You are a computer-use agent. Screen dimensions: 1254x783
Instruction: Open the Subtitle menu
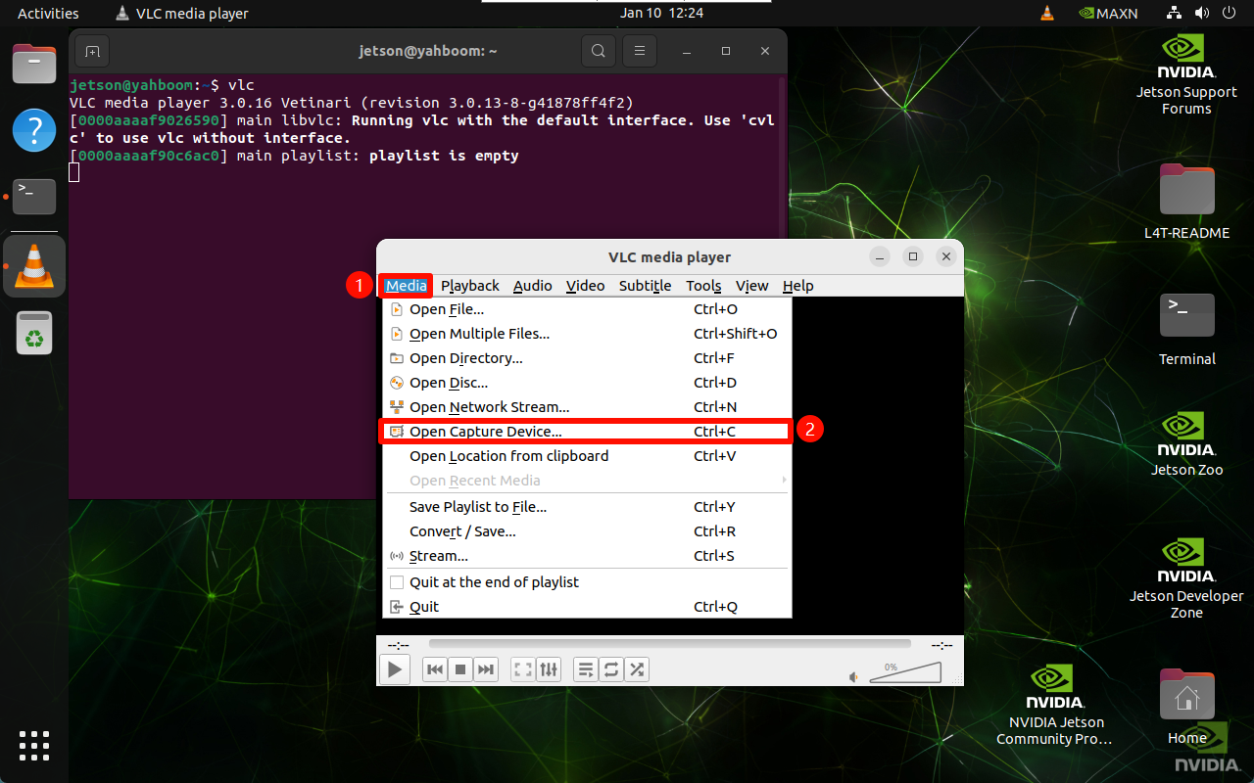pyautogui.click(x=646, y=286)
